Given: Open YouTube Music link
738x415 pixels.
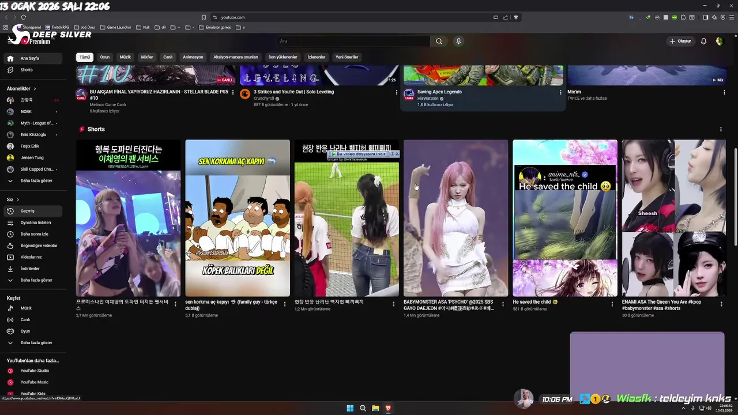Looking at the screenshot, I should click(33, 382).
